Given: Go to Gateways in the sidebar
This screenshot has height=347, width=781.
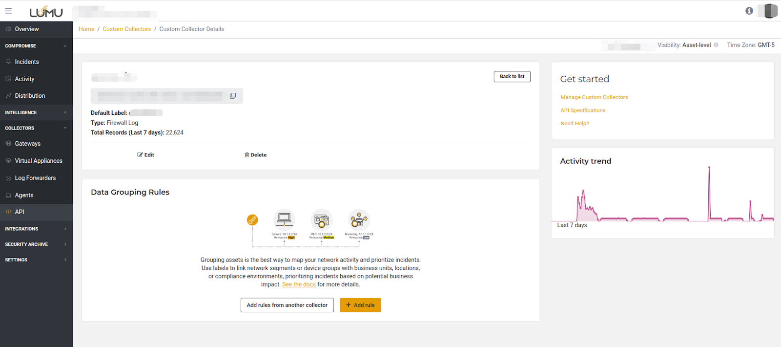Looking at the screenshot, I should [x=28, y=144].
